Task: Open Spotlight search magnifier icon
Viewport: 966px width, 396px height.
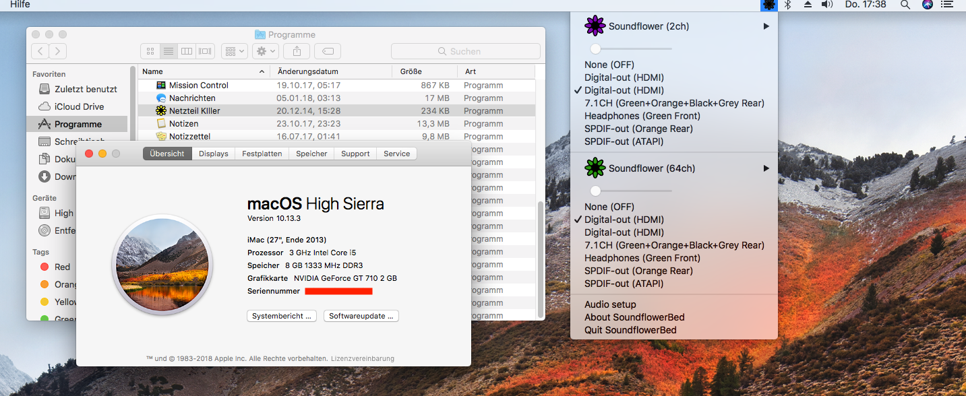Action: pos(905,5)
